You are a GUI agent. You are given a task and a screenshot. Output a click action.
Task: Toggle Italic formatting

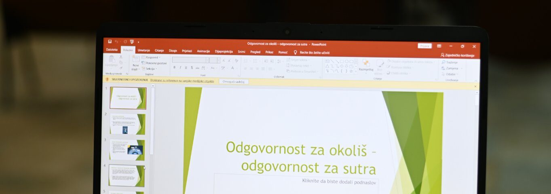coord(180,68)
